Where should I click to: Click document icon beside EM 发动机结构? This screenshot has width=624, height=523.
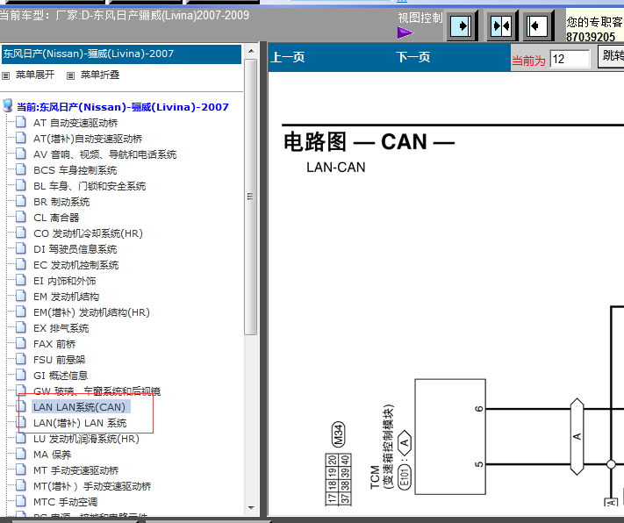pyautogui.click(x=21, y=296)
